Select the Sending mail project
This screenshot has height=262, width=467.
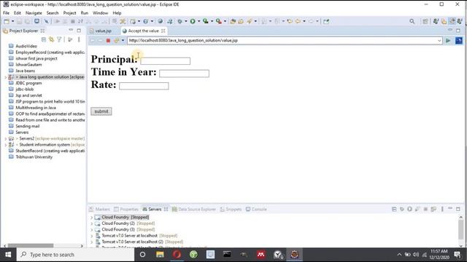tap(28, 126)
